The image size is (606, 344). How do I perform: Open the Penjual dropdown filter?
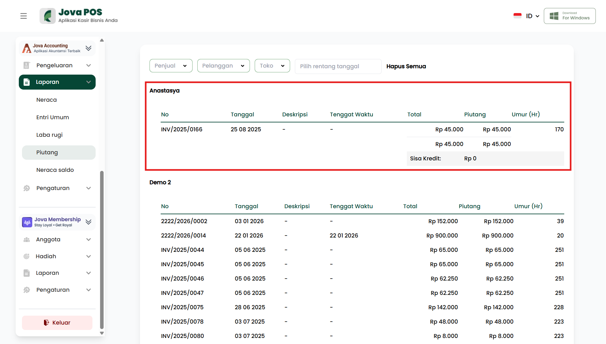click(171, 66)
